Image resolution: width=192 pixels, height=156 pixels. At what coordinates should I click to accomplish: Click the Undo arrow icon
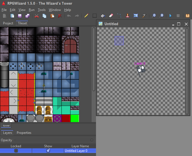click(69, 16)
